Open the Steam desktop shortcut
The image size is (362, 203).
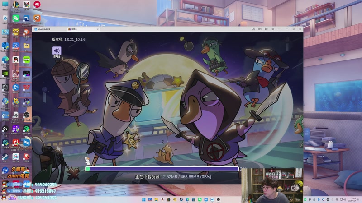(x=5, y=157)
